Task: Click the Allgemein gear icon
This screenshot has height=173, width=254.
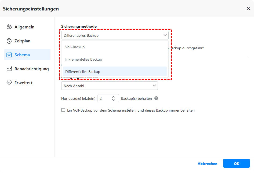Action: coord(9,27)
